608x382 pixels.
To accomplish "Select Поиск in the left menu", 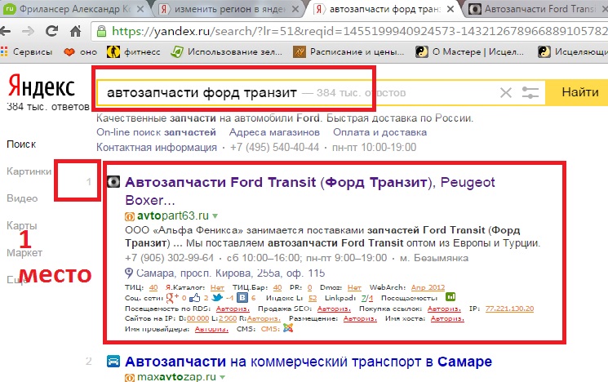I will [x=21, y=144].
